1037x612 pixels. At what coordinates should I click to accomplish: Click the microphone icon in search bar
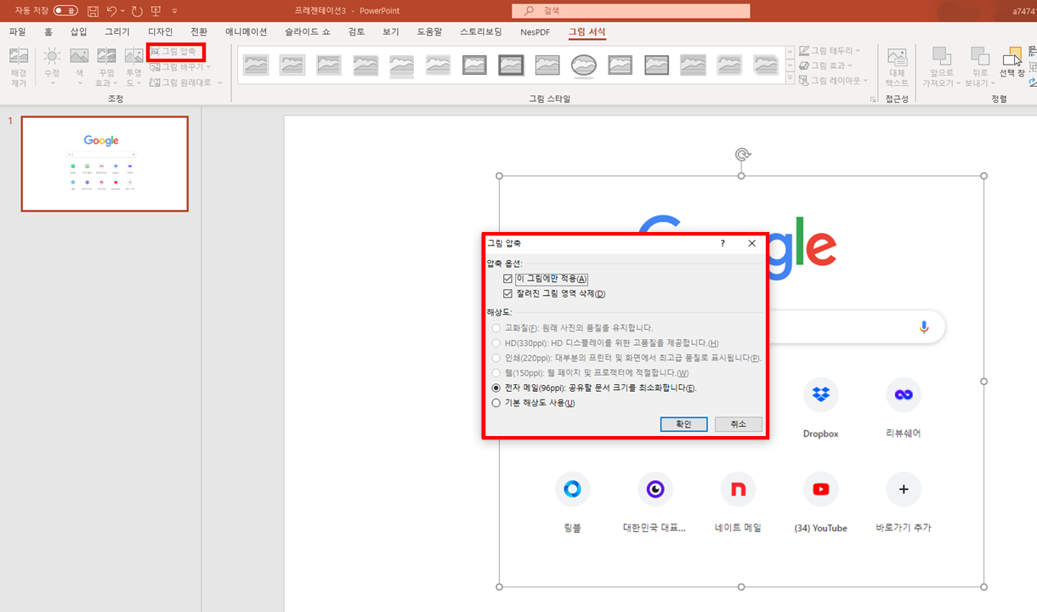924,327
